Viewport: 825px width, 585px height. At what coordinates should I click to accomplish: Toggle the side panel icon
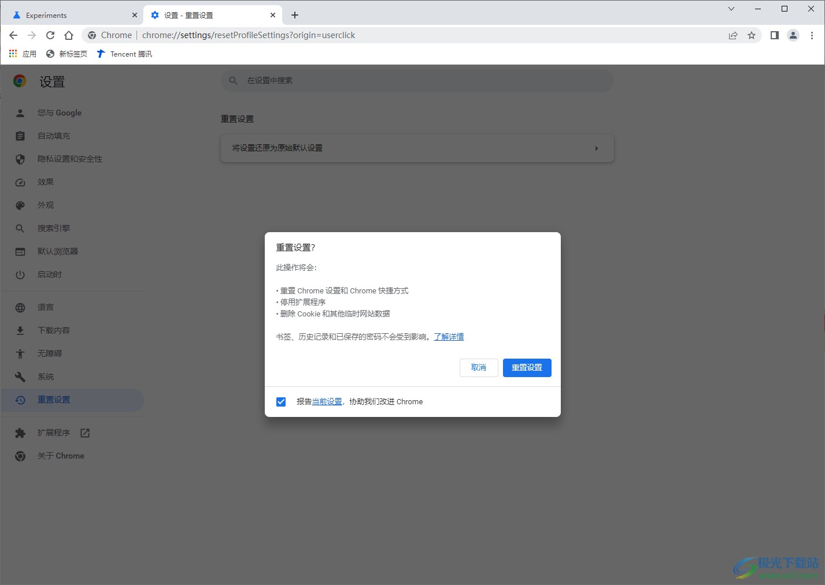pos(775,35)
